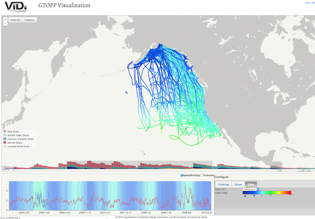Switch map to Heatmap view
Viewport: 315px width, 219px height.
pyautogui.click(x=15, y=20)
